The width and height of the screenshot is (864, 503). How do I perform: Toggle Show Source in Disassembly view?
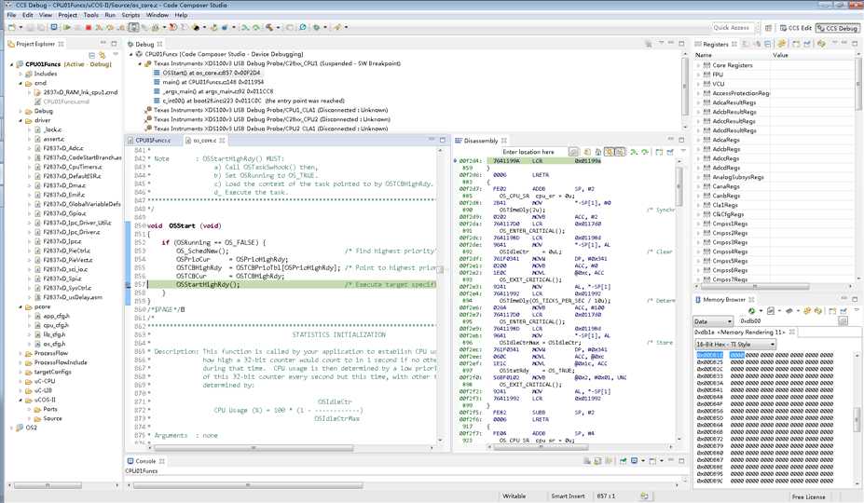609,152
